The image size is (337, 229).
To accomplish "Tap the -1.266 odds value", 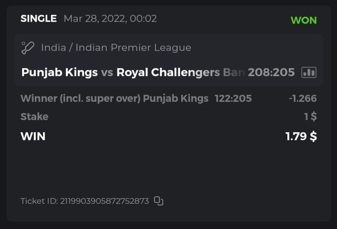I will pos(302,98).
